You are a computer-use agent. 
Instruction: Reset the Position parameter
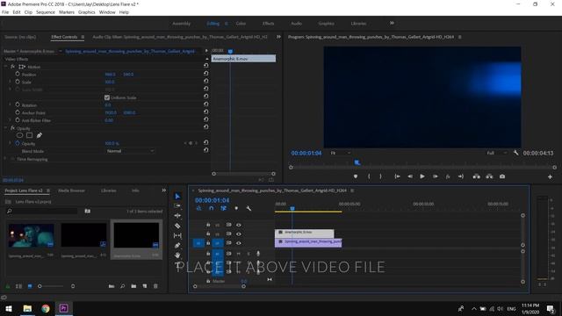(x=205, y=74)
